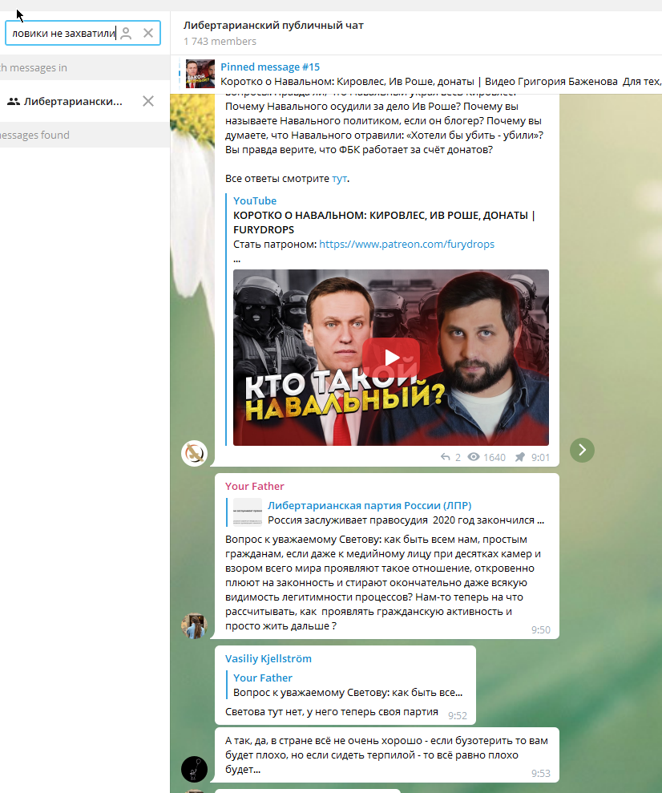
Task: Show the 1 743 members list
Action: click(220, 42)
